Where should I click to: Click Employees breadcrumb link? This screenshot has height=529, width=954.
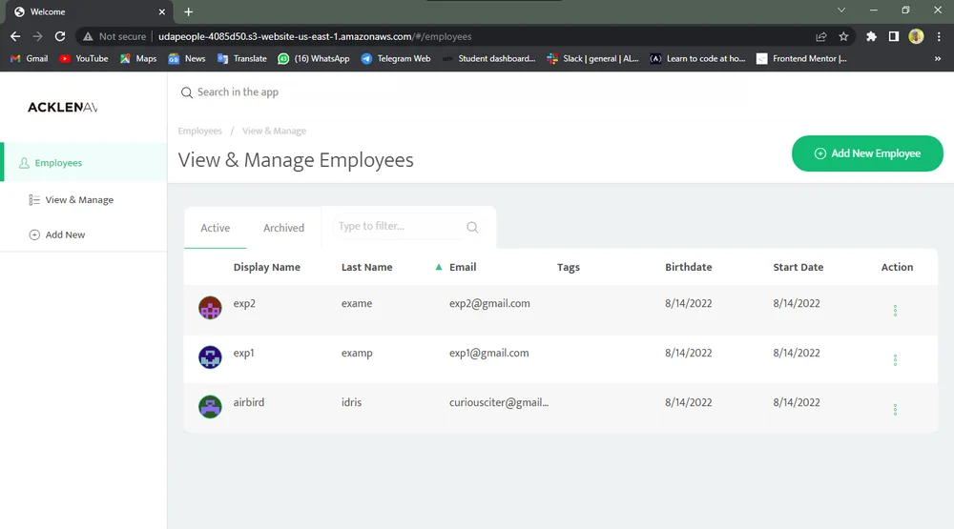[x=200, y=131]
